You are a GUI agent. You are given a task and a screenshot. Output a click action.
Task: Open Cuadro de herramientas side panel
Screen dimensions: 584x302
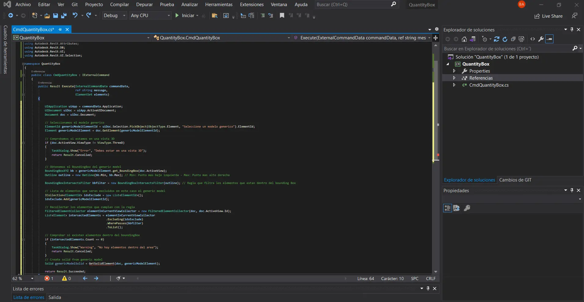coord(5,49)
